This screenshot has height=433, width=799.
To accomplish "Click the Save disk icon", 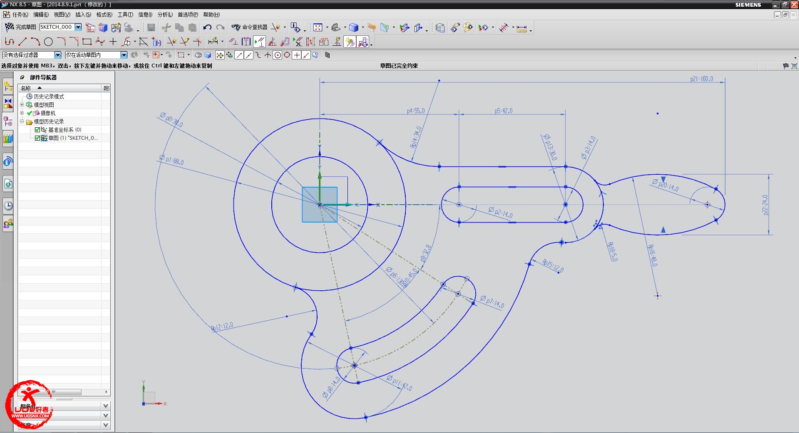I will tap(151, 27).
